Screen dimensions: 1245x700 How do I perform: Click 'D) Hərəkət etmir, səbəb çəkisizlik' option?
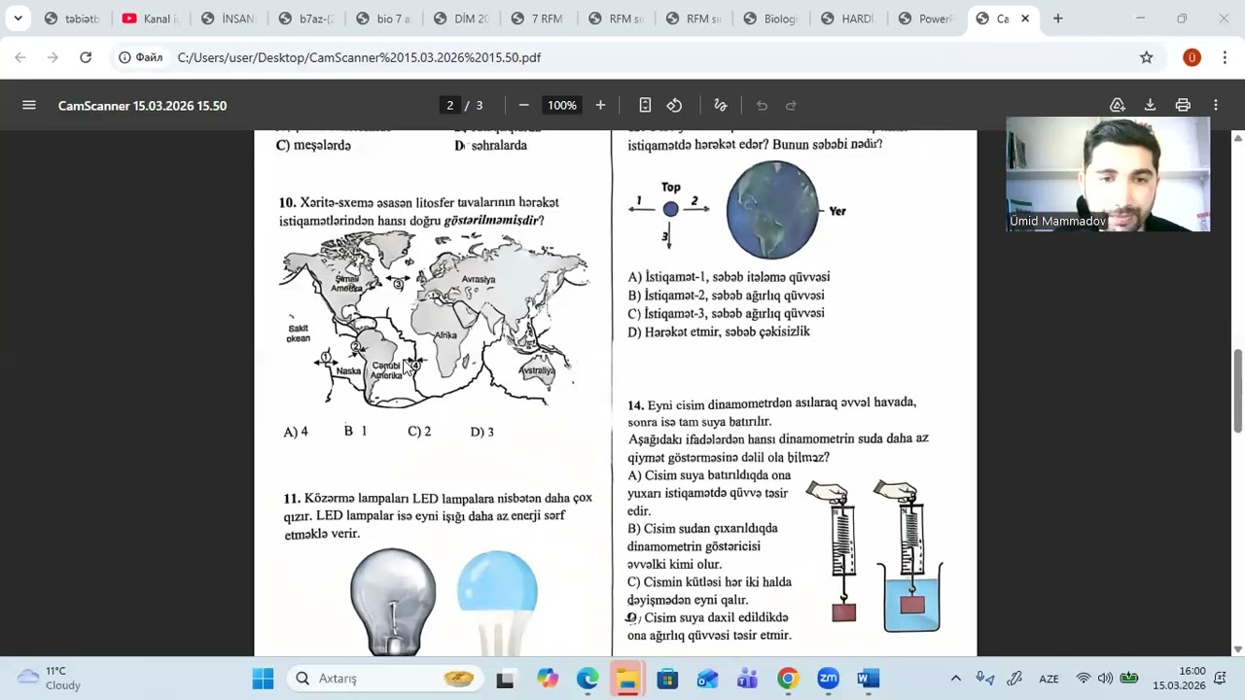(719, 332)
